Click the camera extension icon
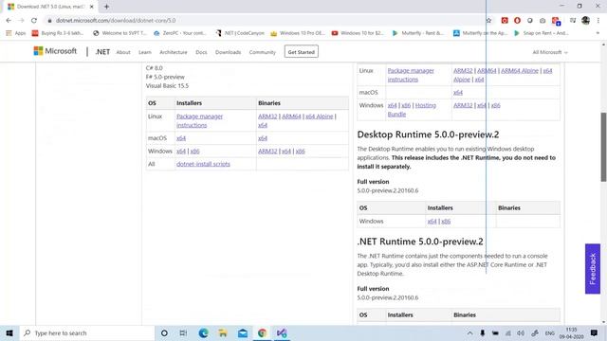Image resolution: width=607 pixels, height=341 pixels. click(543, 21)
